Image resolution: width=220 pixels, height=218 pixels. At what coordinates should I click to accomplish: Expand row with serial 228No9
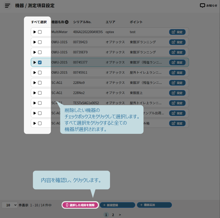[35, 83]
